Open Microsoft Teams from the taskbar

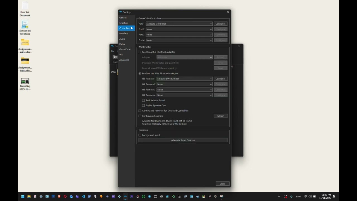pos(77,197)
